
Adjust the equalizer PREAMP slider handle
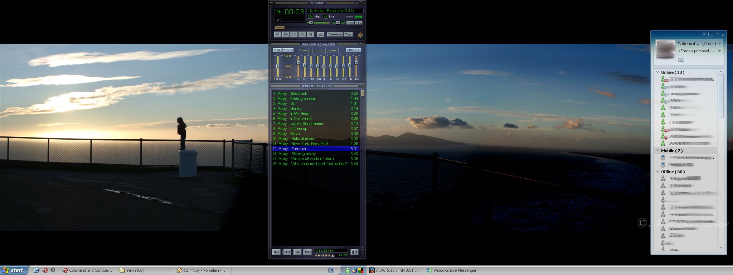(x=277, y=66)
